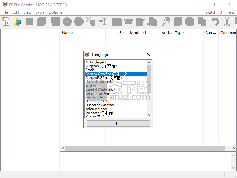Click file list horizontal scroll right arrow

coord(233,149)
